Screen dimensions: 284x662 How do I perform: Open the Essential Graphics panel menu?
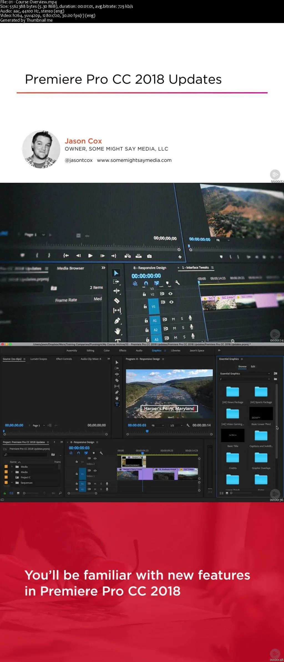coord(242,359)
